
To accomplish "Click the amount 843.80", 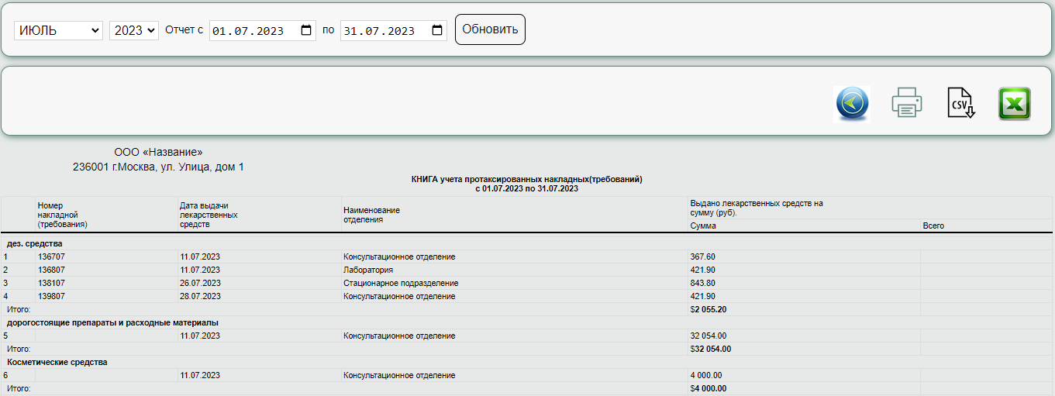I will pyautogui.click(x=702, y=283).
